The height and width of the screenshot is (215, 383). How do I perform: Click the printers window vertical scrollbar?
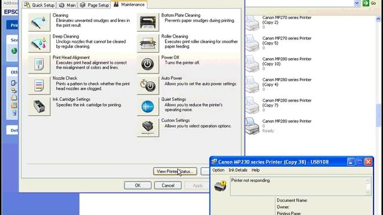click(378, 115)
